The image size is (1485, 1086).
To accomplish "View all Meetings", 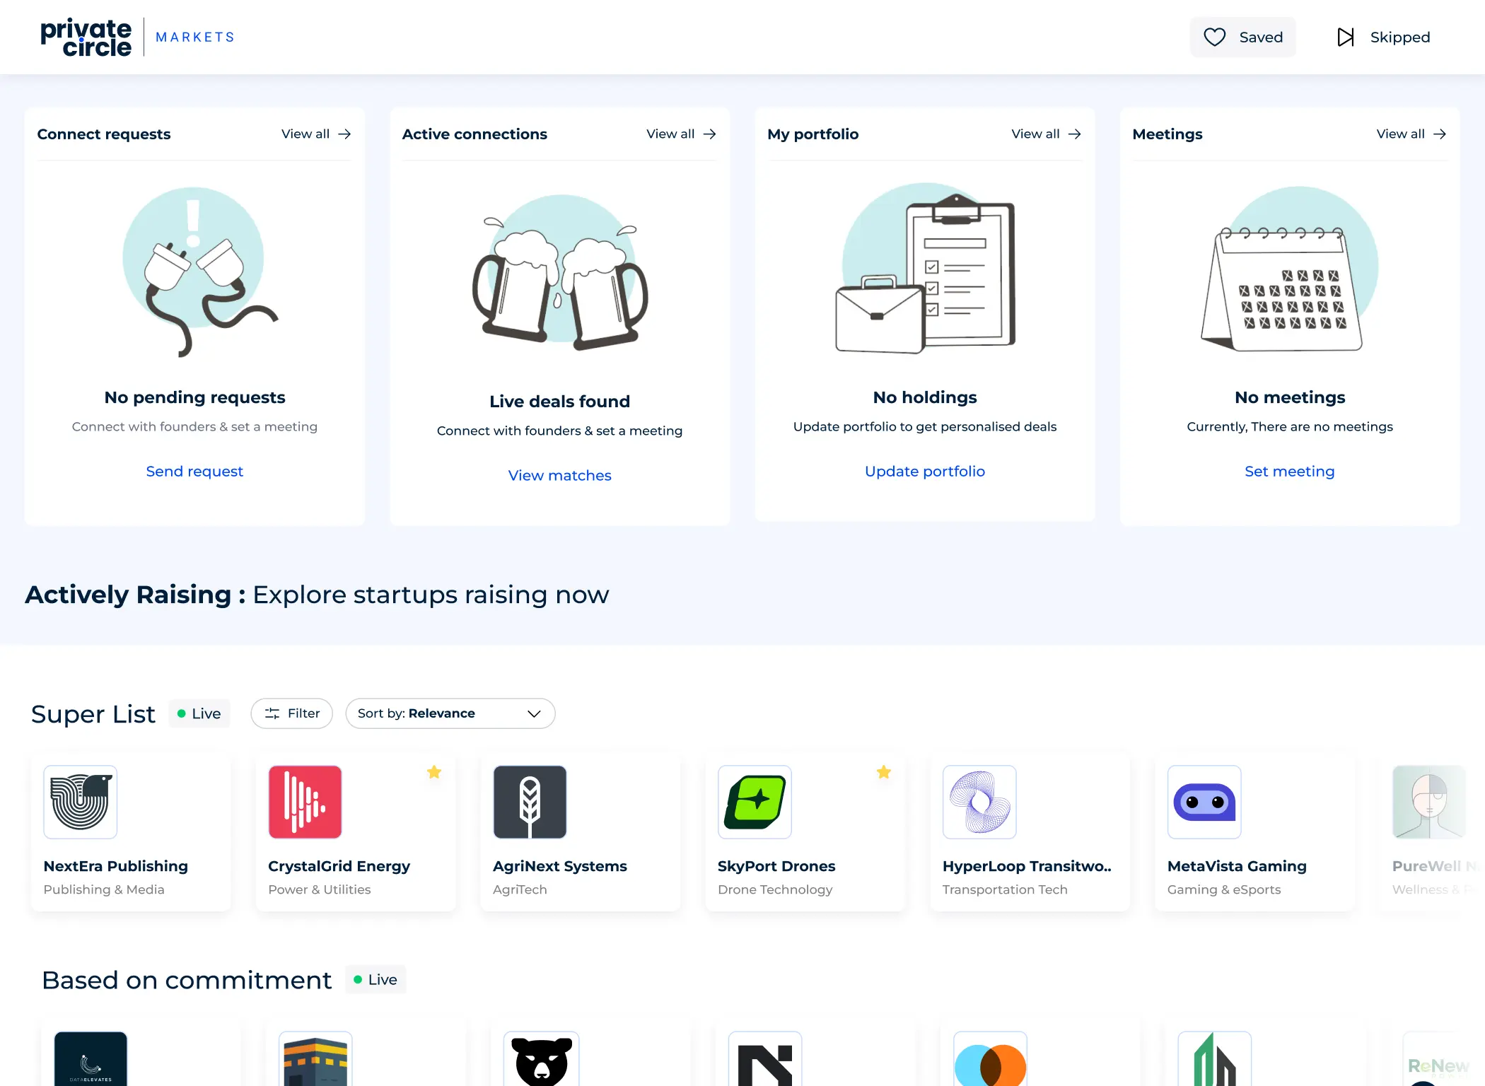I will coord(1411,134).
